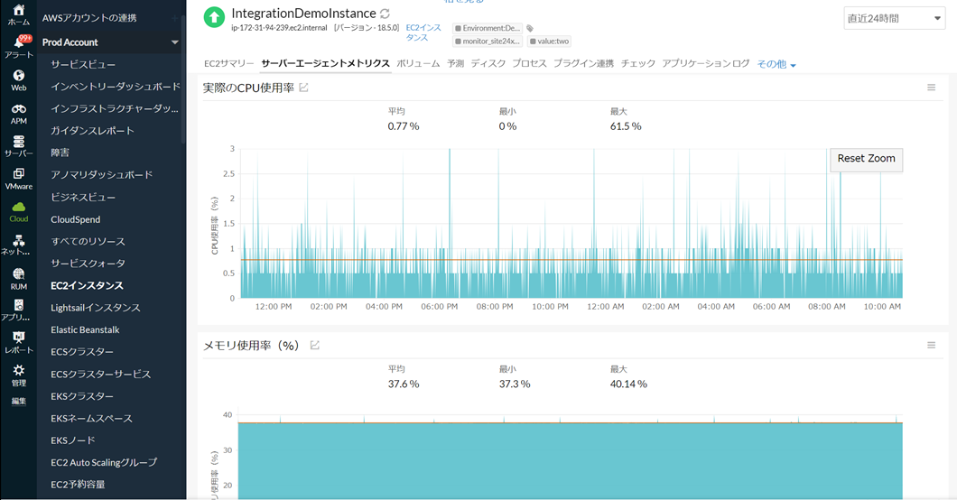Expand the その他 more tabs menu
This screenshot has width=957, height=500.
coord(776,64)
